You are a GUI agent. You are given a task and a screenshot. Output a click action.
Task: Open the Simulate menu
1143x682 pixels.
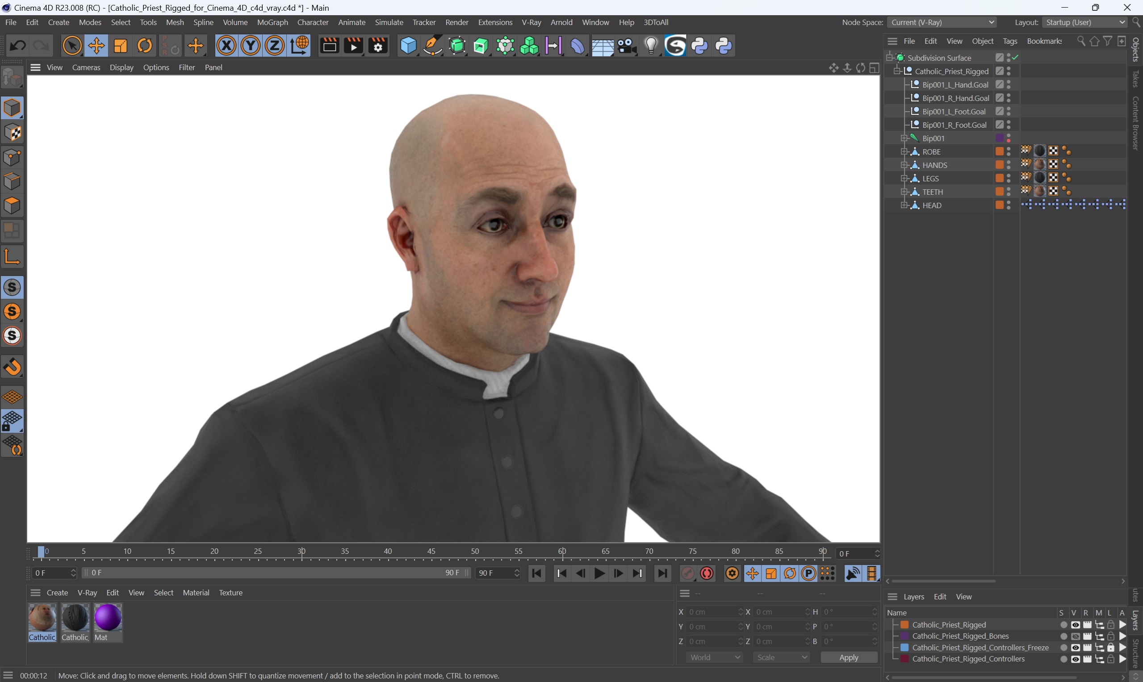coord(389,22)
